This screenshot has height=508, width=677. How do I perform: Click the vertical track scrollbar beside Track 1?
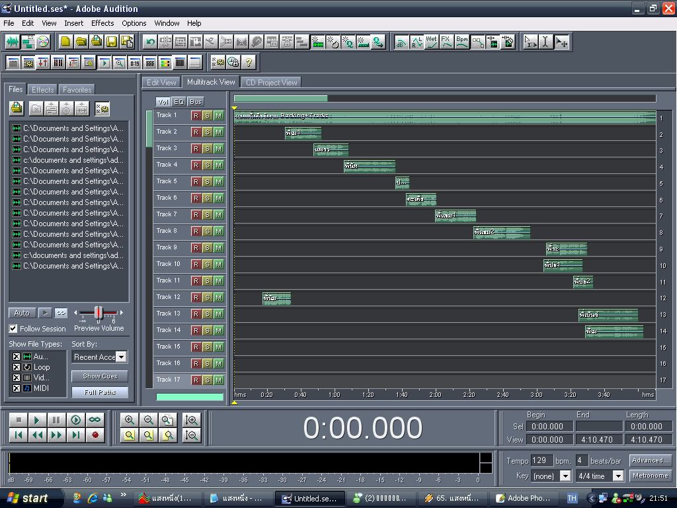(149, 129)
